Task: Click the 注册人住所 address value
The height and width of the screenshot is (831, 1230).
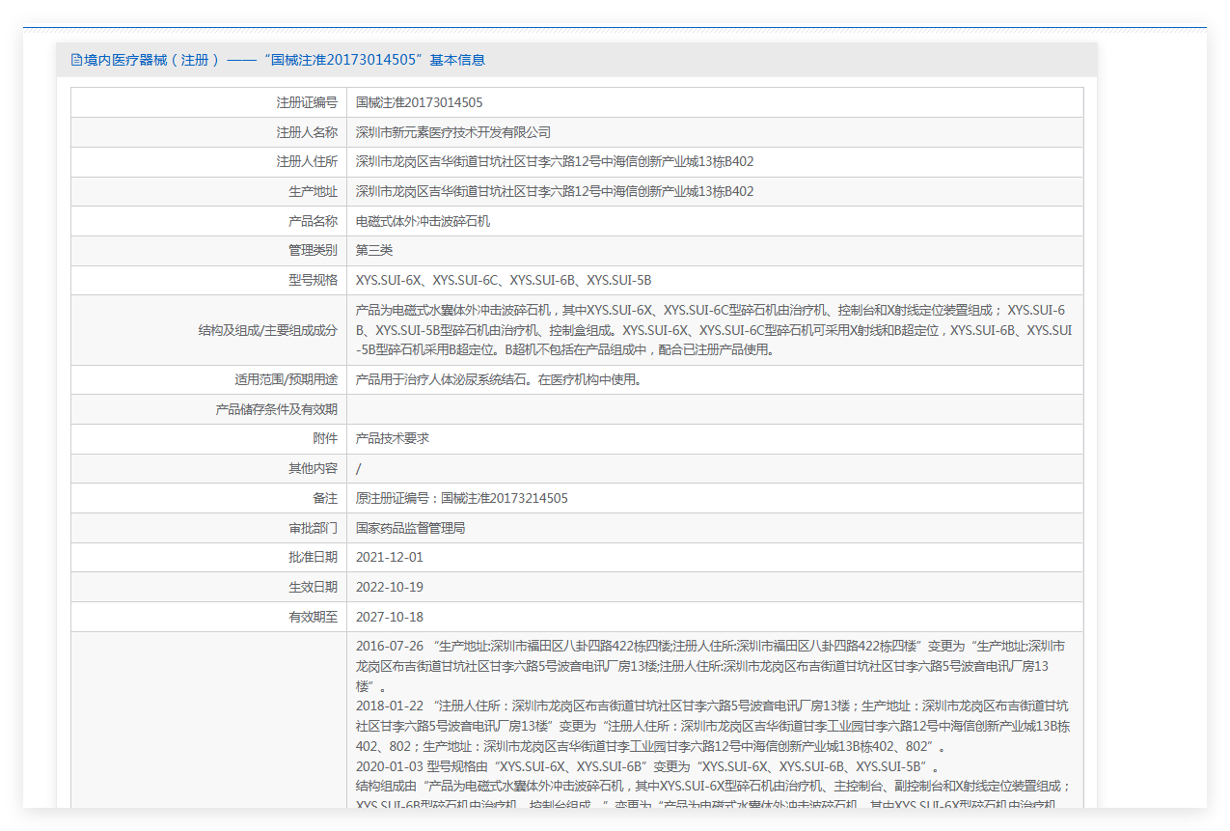Action: (555, 162)
